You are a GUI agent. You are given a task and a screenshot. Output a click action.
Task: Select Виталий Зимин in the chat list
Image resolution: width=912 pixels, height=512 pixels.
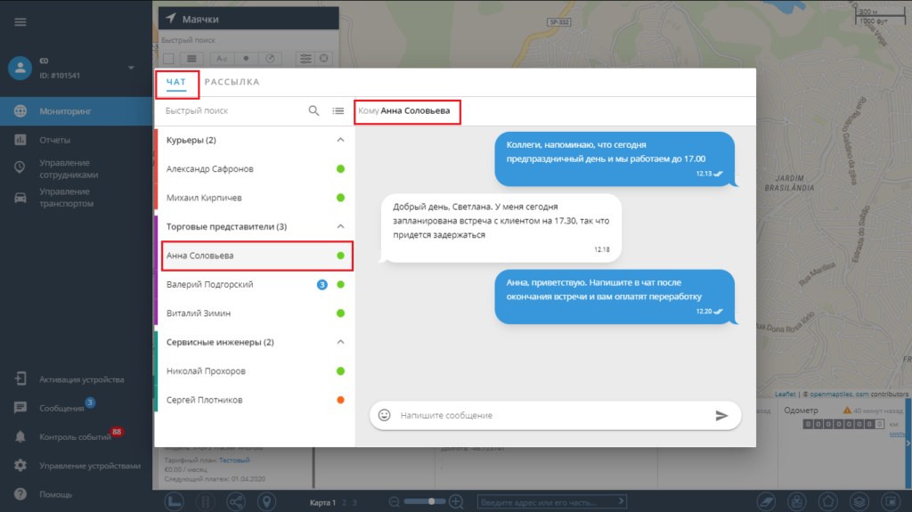[x=255, y=313]
